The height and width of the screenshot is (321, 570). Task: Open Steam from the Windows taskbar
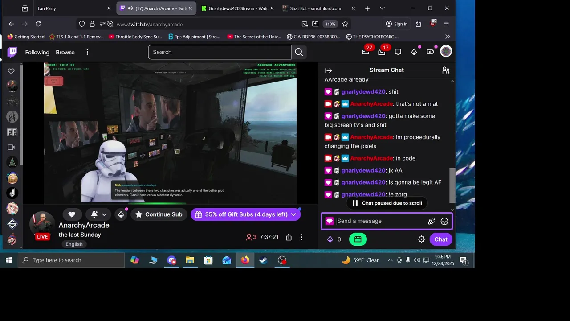264,260
